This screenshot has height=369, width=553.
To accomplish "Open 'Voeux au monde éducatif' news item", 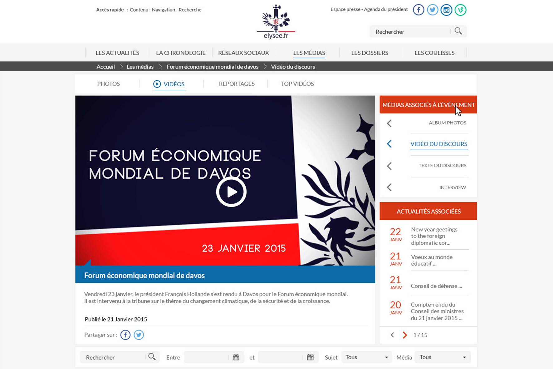I will point(432,260).
